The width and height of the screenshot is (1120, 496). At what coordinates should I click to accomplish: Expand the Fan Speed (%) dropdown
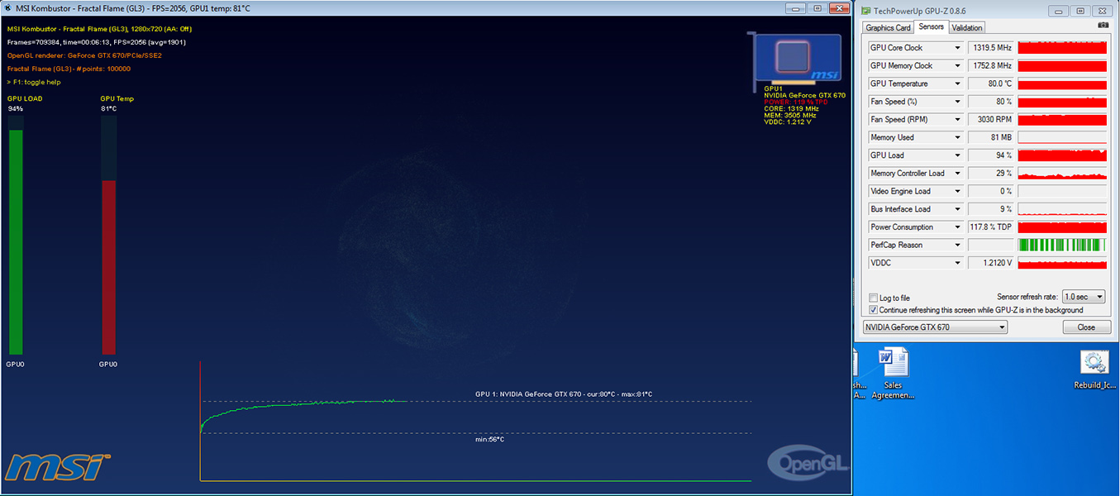(958, 102)
